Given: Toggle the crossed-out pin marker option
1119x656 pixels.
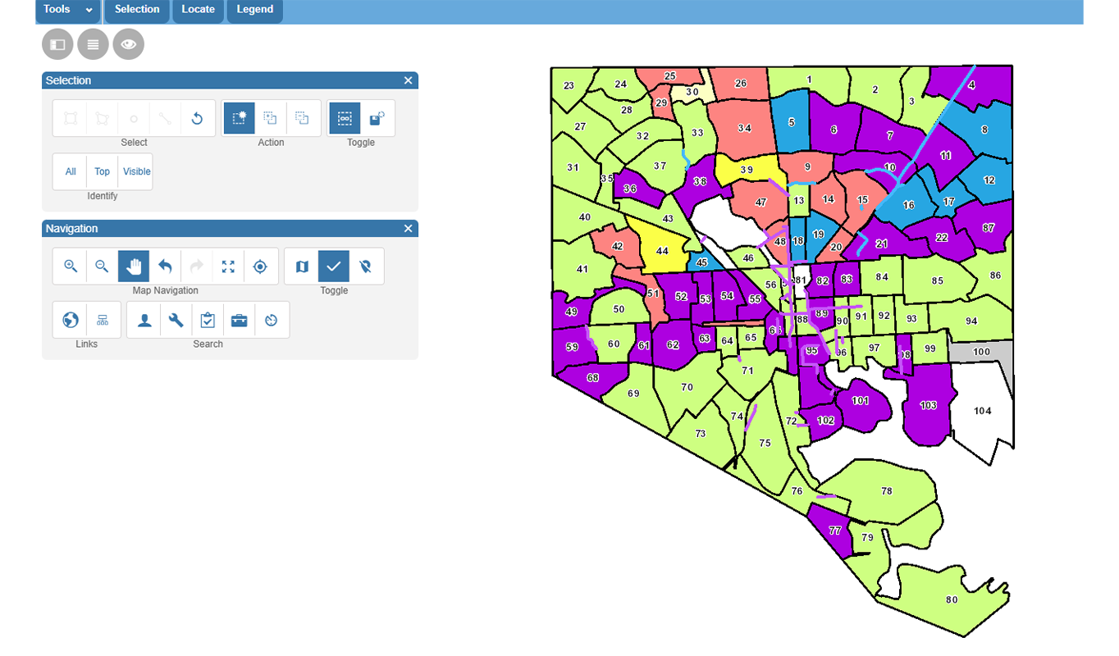Looking at the screenshot, I should (x=366, y=266).
